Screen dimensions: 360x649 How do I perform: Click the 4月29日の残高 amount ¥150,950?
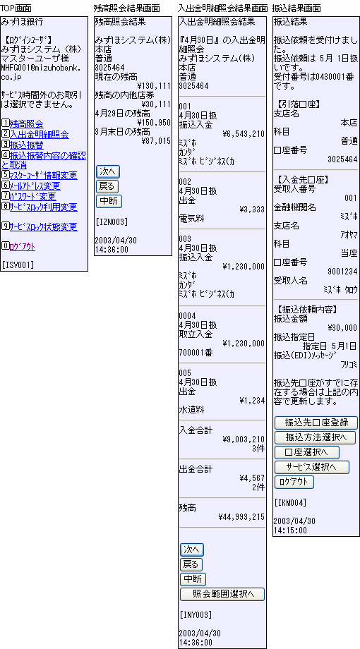pos(154,123)
